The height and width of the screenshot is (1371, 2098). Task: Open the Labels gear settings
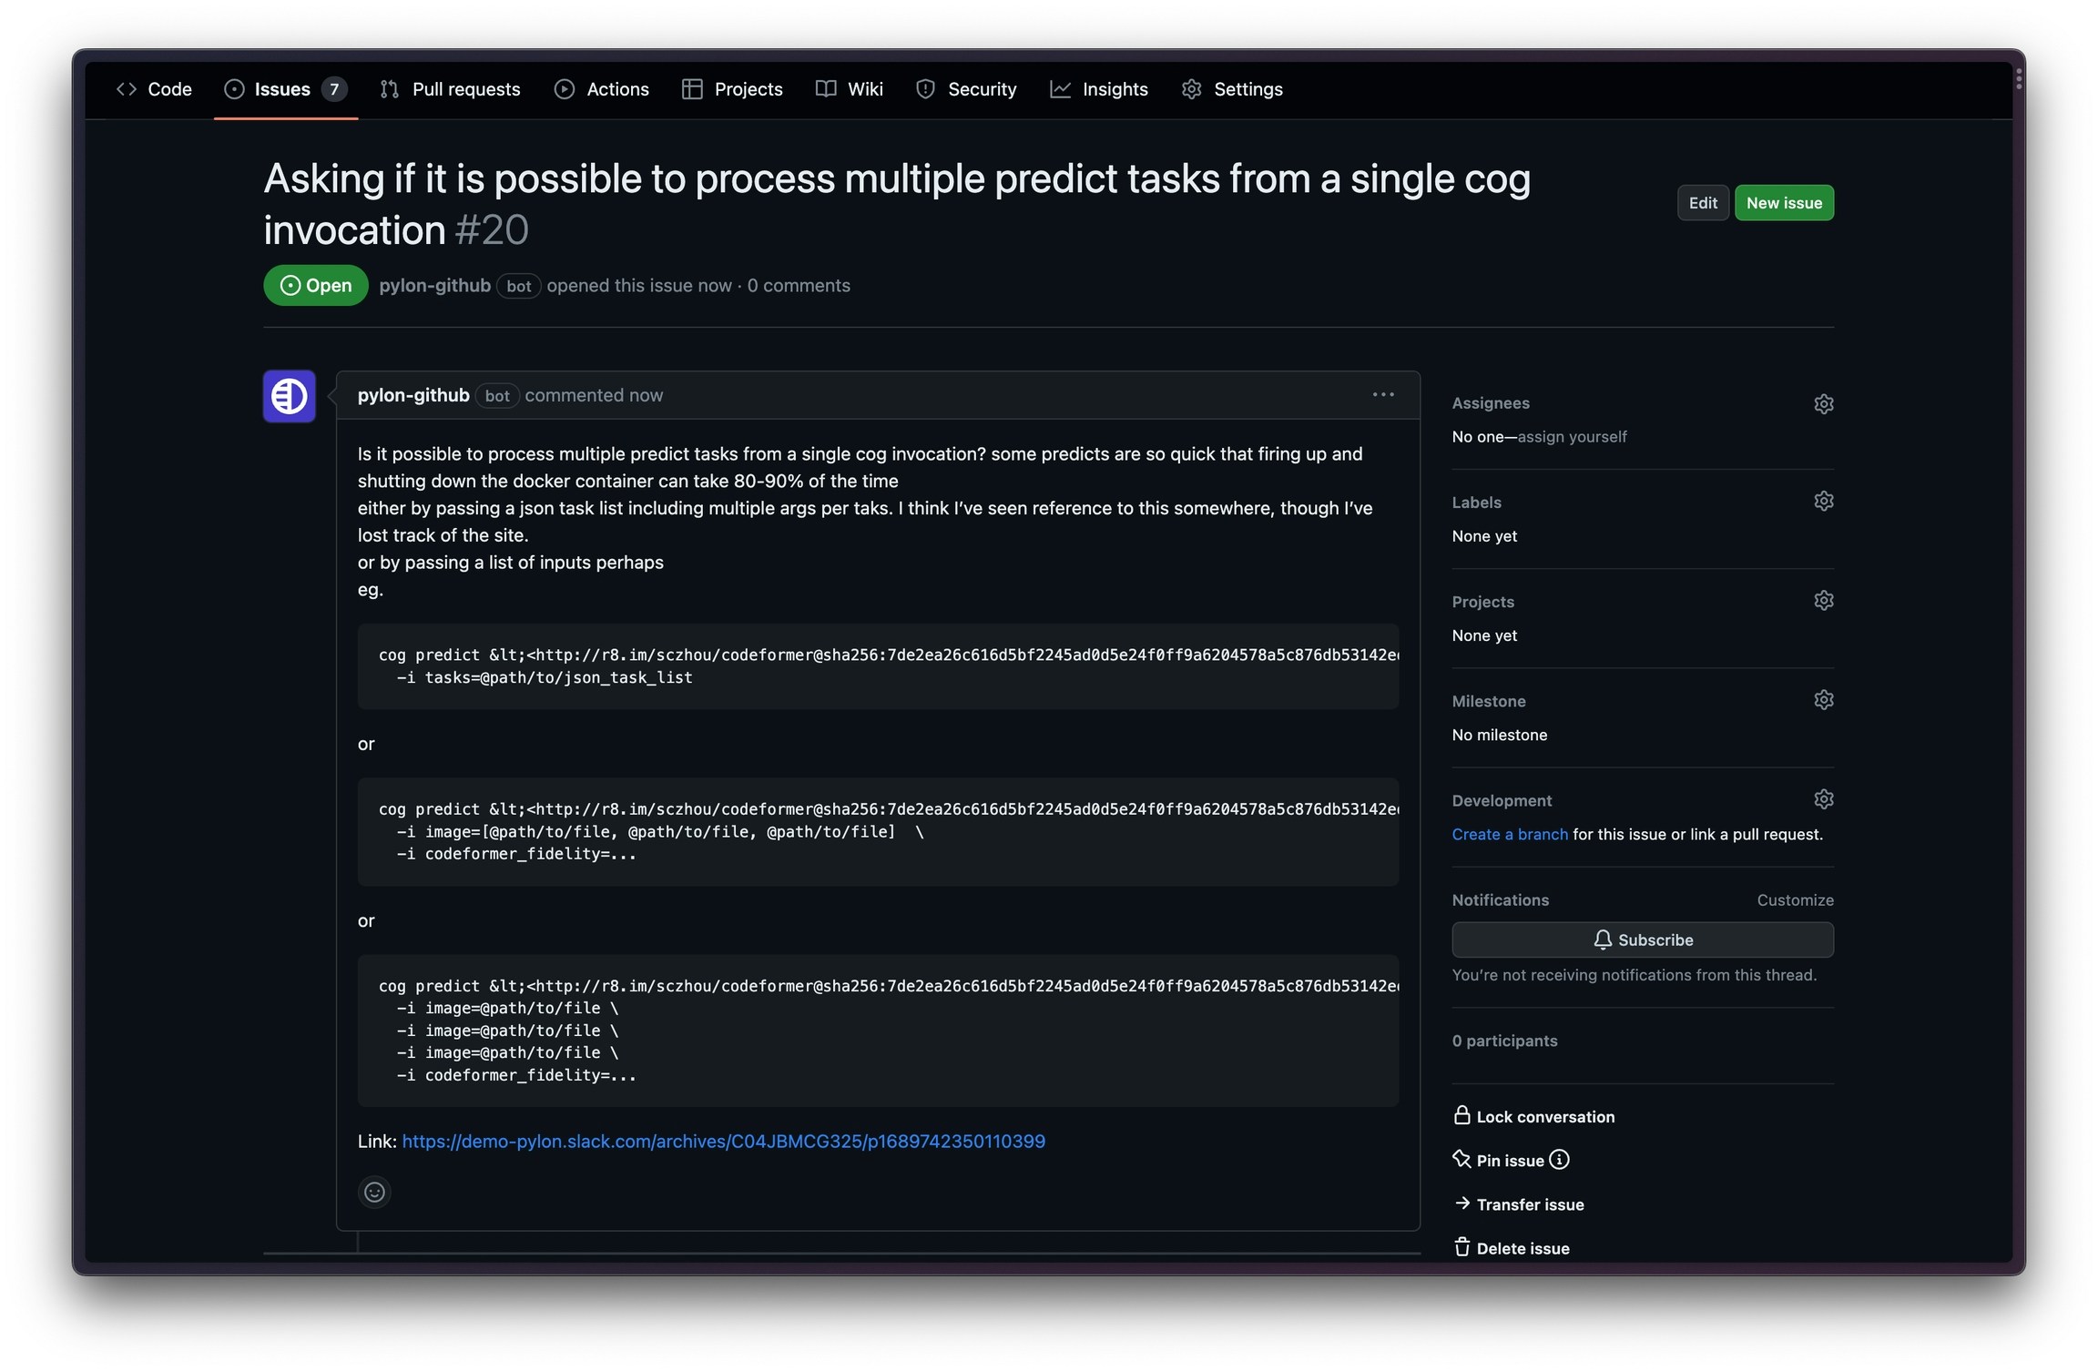coord(1822,502)
